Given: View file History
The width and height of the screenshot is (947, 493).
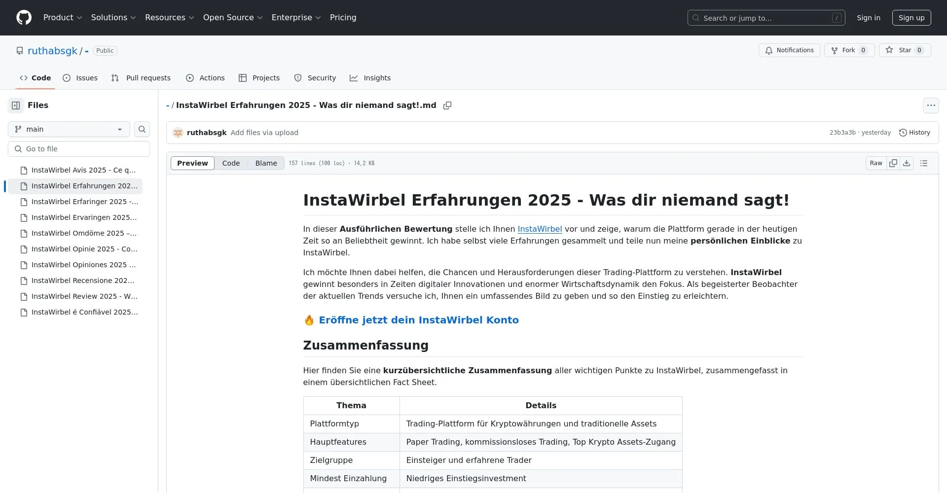Looking at the screenshot, I should 914,133.
